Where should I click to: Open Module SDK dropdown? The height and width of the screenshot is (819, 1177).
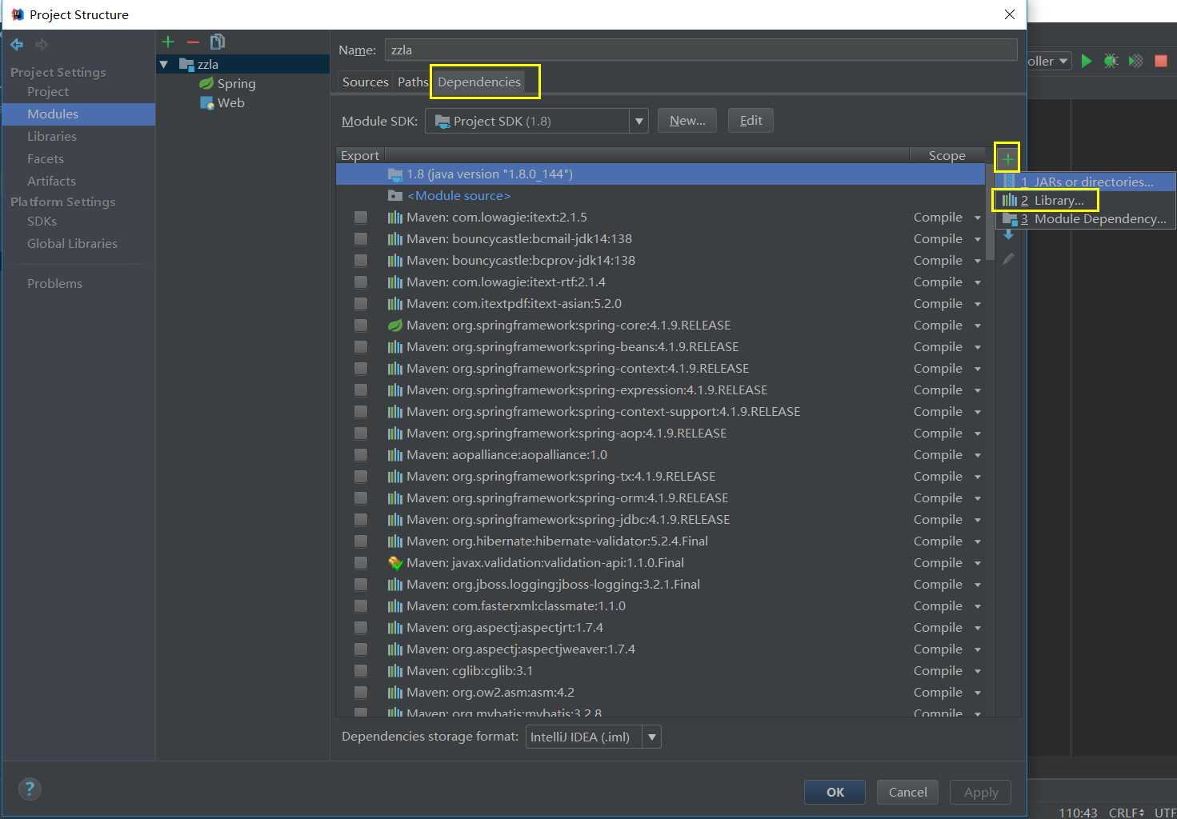point(639,122)
